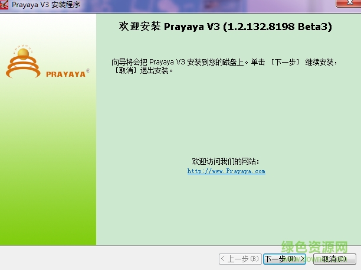Click the 欢迎安装 Prayaya V3 heading text
361x270 pixels.
225,27
